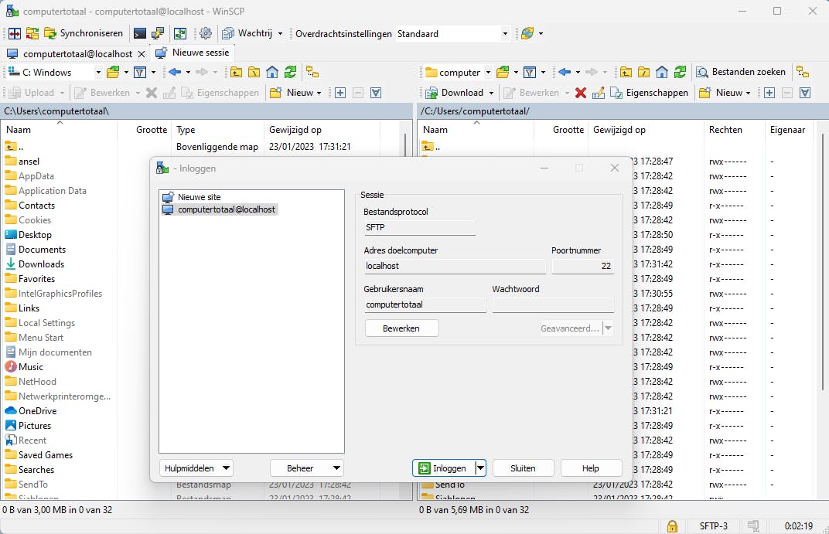829x534 pixels.
Task: Select Nieuwe site in the site list
Action: pos(199,197)
